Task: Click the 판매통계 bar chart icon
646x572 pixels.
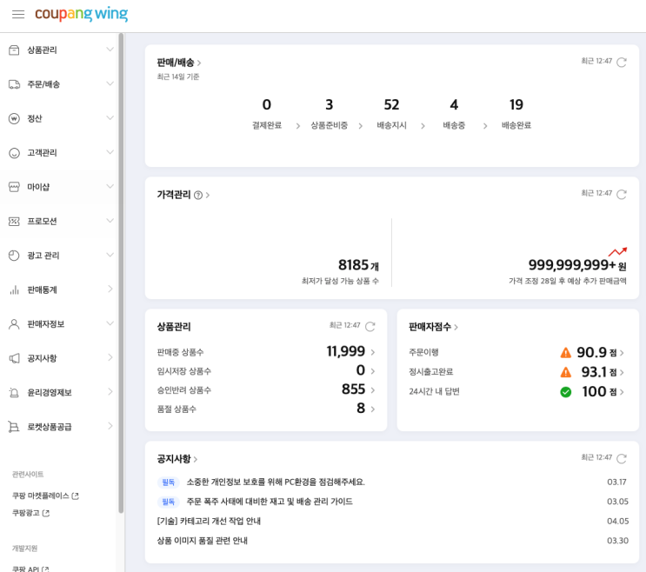Action: [x=14, y=290]
